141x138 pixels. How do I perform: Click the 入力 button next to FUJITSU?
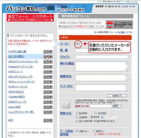(48, 52)
